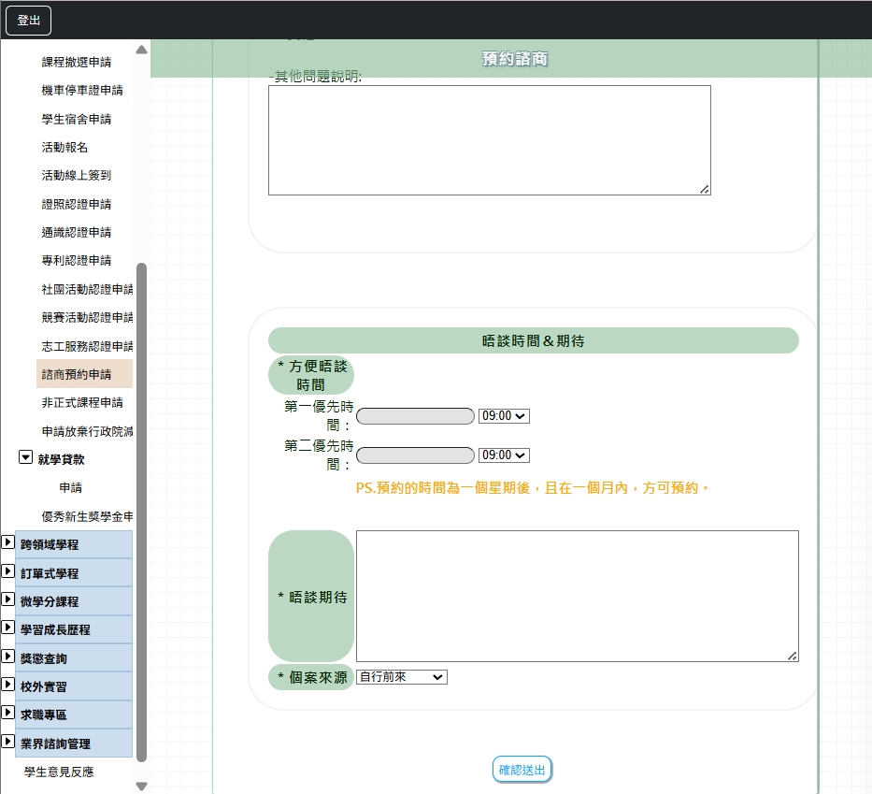Image resolution: width=872 pixels, height=794 pixels.
Task: Click the 求職專區 arrow icon
Action: tap(7, 715)
